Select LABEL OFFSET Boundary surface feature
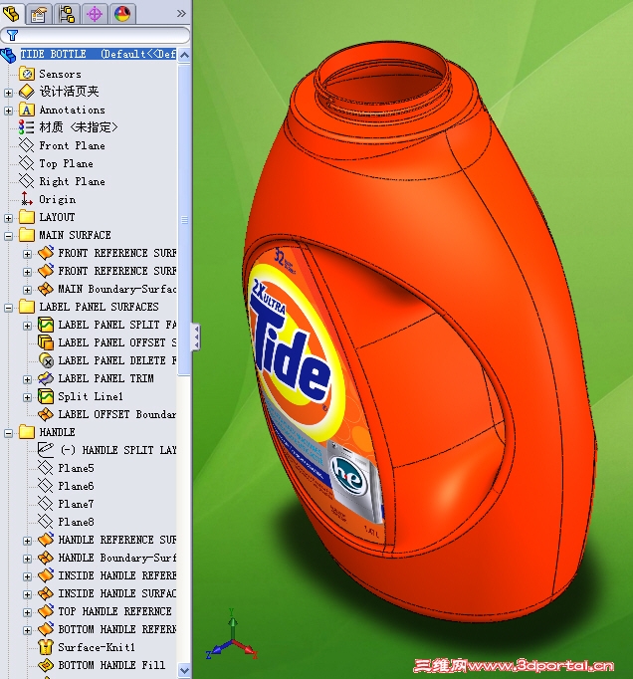Image resolution: width=633 pixels, height=679 pixels. [116, 414]
